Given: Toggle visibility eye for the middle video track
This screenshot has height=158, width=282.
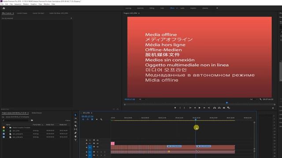Looking at the screenshot, I should click(97, 144).
